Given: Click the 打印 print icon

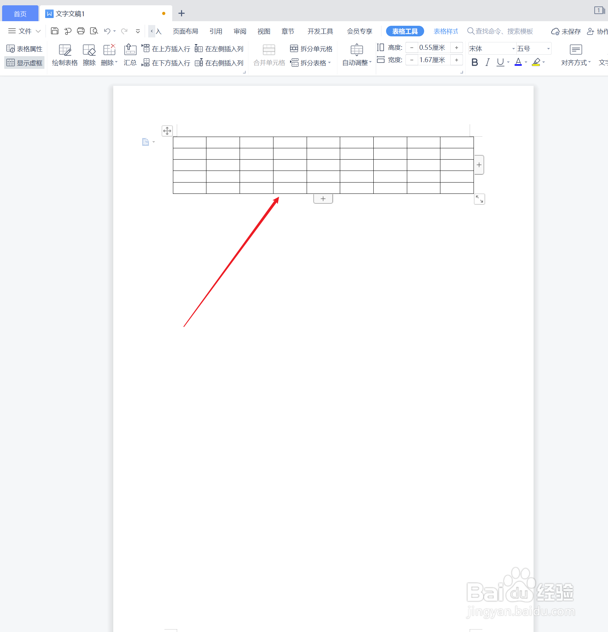Looking at the screenshot, I should pyautogui.click(x=80, y=31).
